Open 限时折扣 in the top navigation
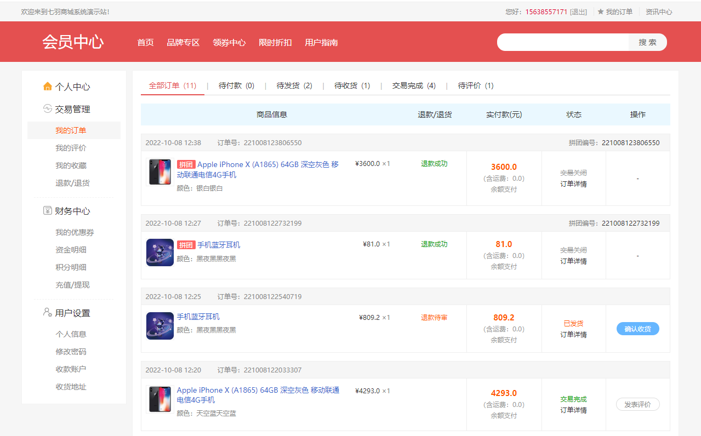The height and width of the screenshot is (436, 701). pyautogui.click(x=275, y=43)
